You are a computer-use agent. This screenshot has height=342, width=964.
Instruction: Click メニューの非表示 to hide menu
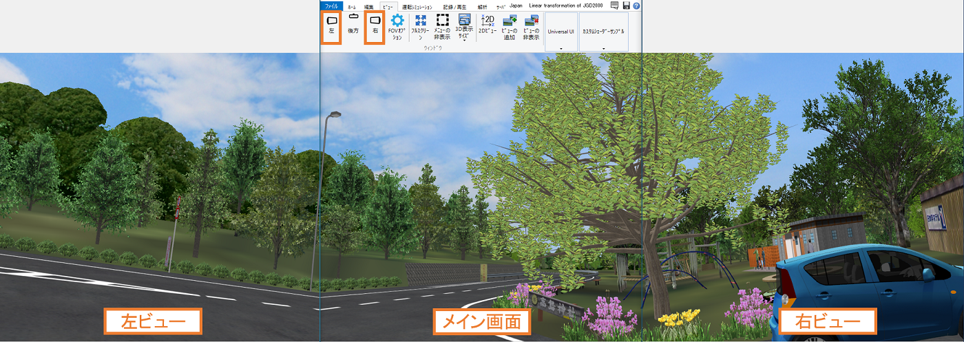coord(443,28)
